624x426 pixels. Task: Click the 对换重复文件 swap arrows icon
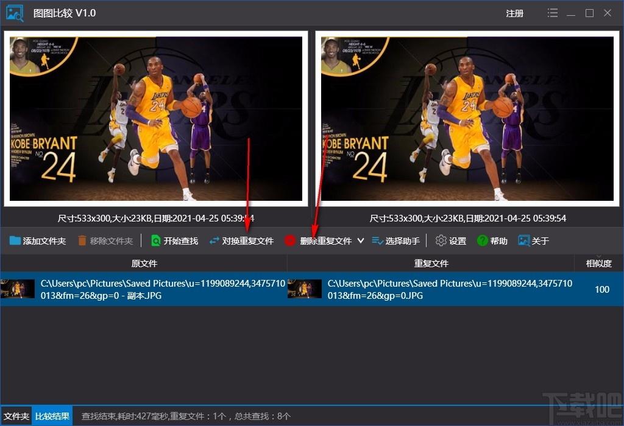point(214,240)
